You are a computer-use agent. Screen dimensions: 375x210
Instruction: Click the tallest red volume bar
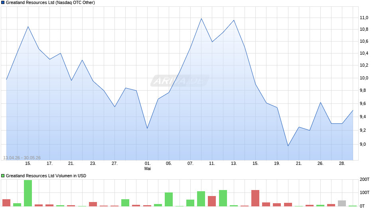(x=255, y=198)
